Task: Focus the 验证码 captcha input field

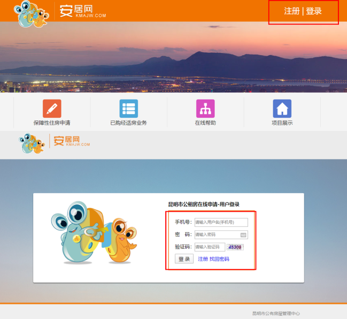Action: click(x=210, y=247)
